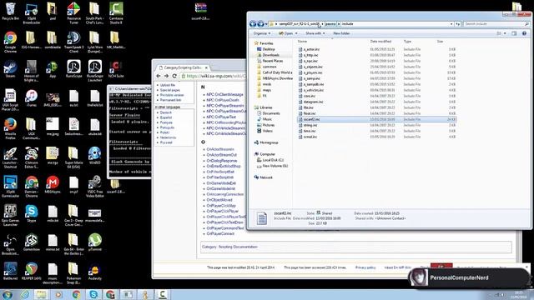Select Documents under Libraries
This screenshot has height=300, width=534.
[x=271, y=113]
